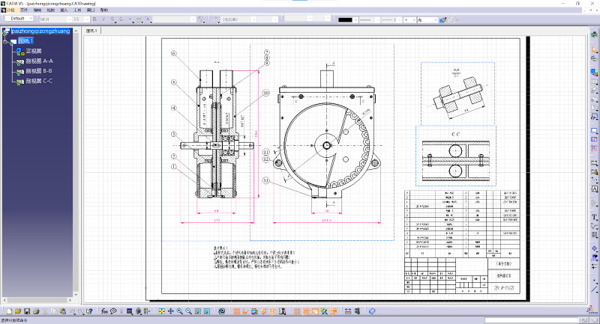Open the 文件 File menu
Image resolution: width=600 pixels, height=324 pixels.
(x=24, y=10)
